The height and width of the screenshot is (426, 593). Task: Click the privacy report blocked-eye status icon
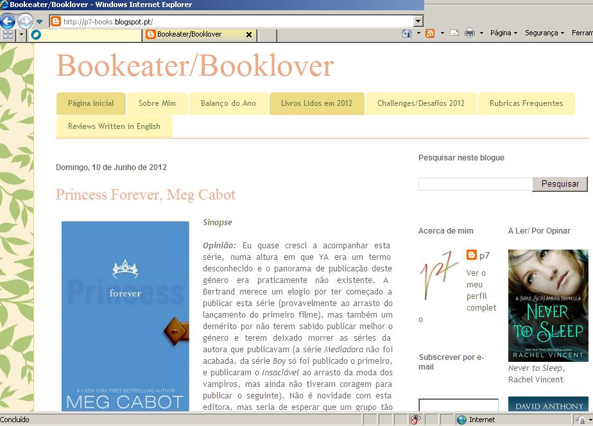[x=415, y=420]
